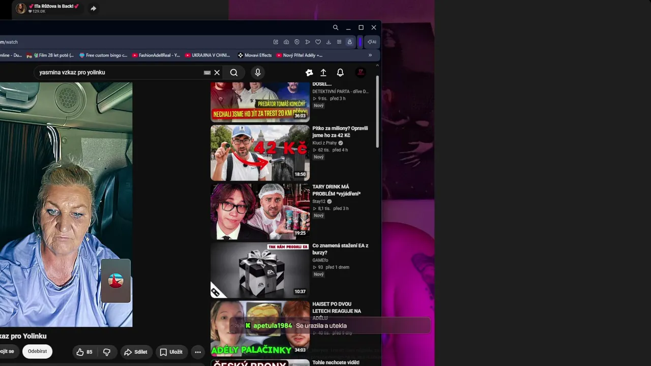Click the 'Ta Růžova Is Back!' stream title
Viewport: 651px width, 366px height.
coord(54,6)
